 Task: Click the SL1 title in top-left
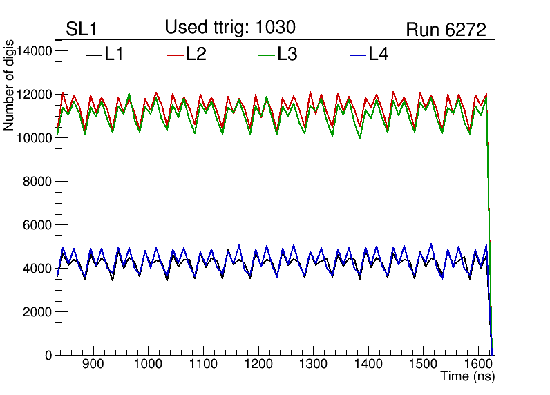point(82,30)
